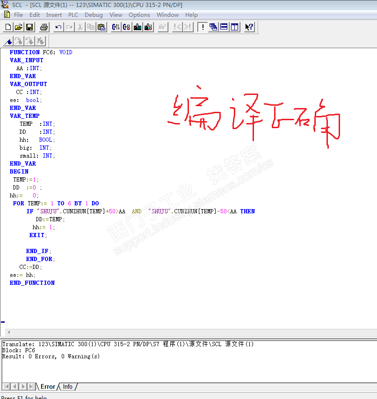Open the Insert menu
The height and width of the screenshot is (399, 377).
coord(54,15)
